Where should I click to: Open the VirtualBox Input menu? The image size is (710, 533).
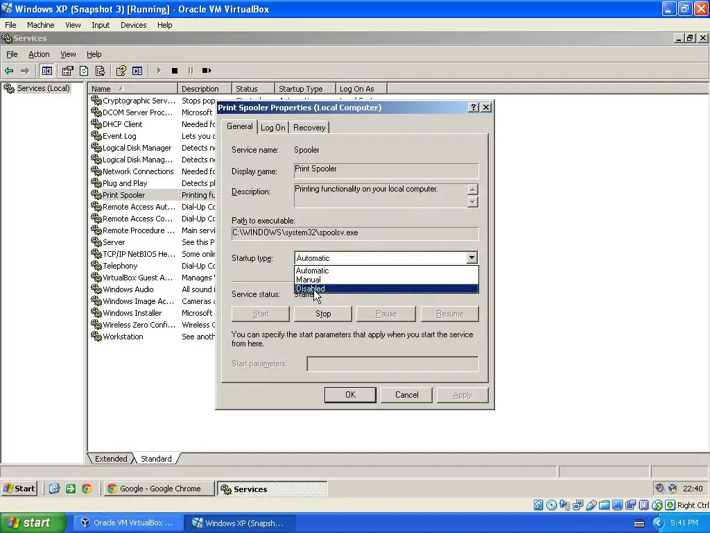pos(101,26)
